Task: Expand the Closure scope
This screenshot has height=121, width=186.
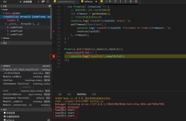Action: 2,38
